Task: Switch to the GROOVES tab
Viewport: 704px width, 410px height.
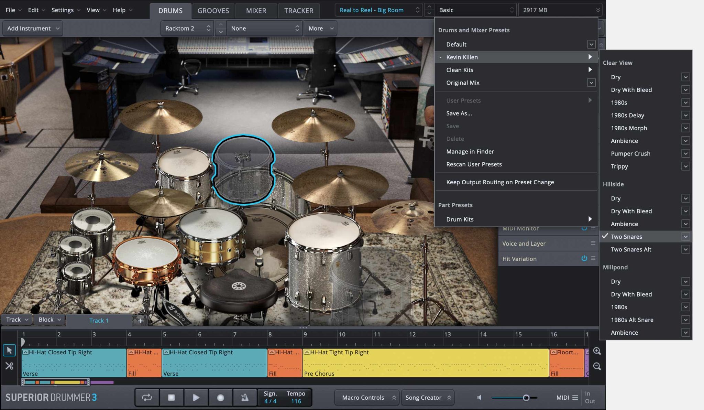Action: (x=213, y=11)
